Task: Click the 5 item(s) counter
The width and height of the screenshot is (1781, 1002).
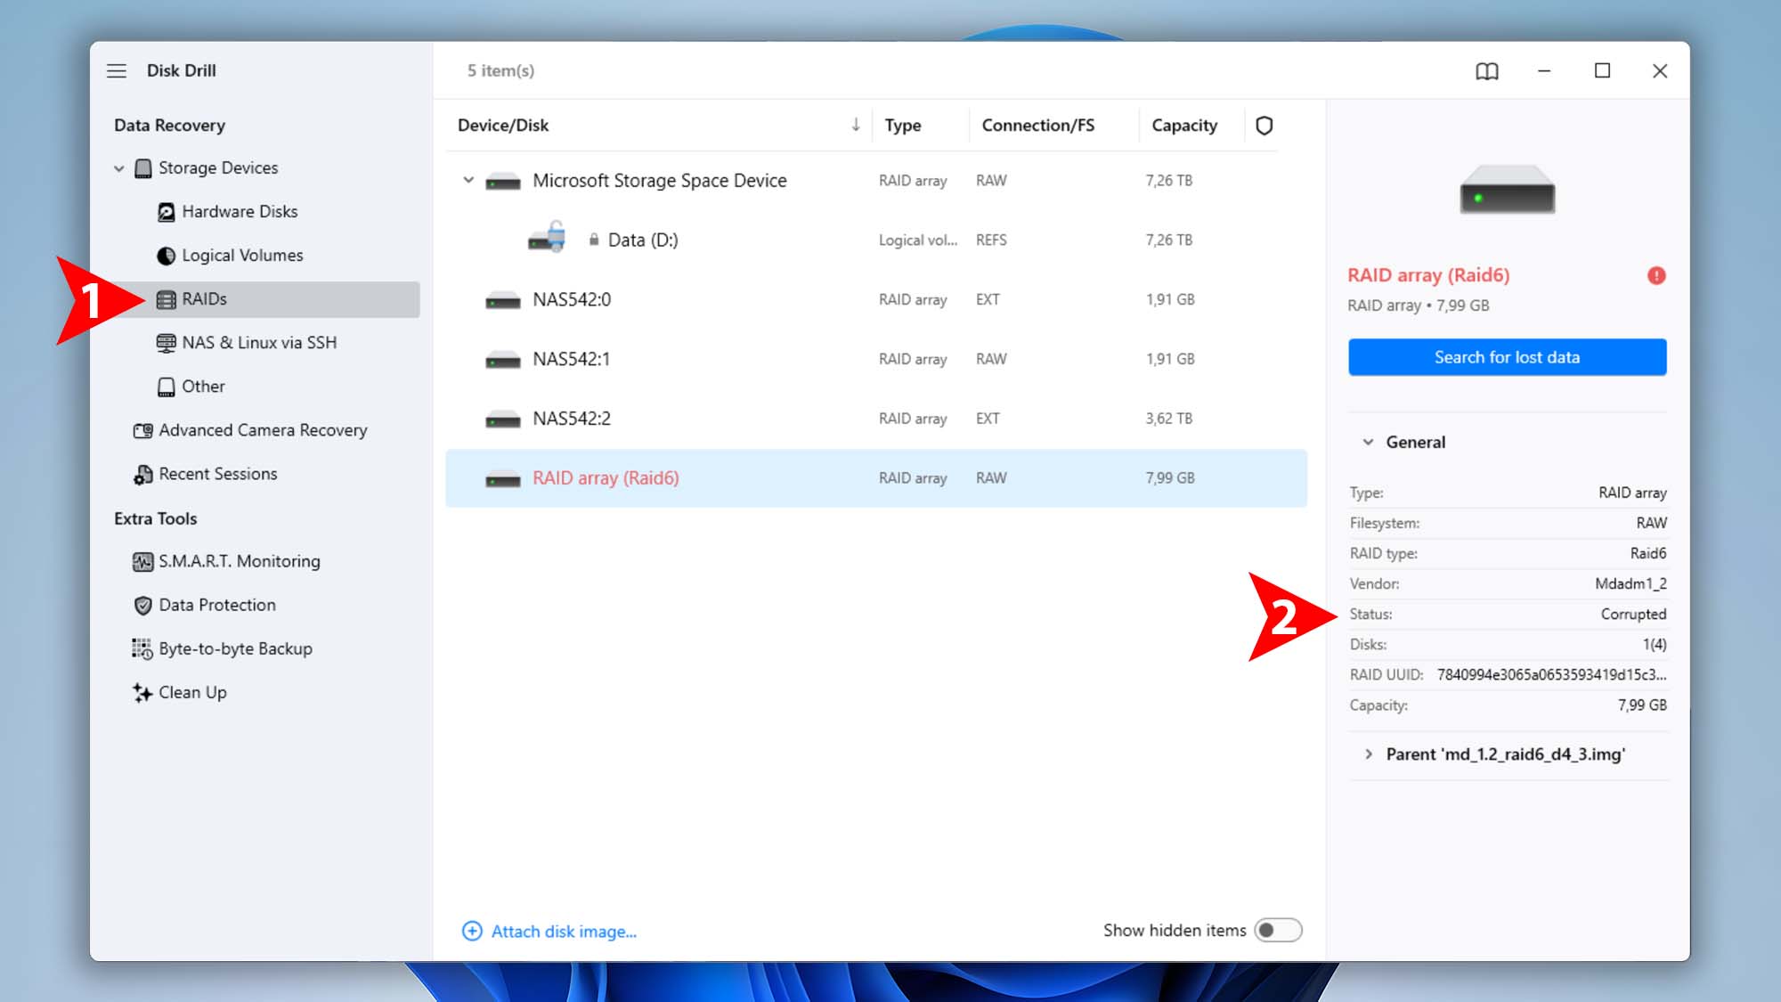Action: pyautogui.click(x=500, y=70)
